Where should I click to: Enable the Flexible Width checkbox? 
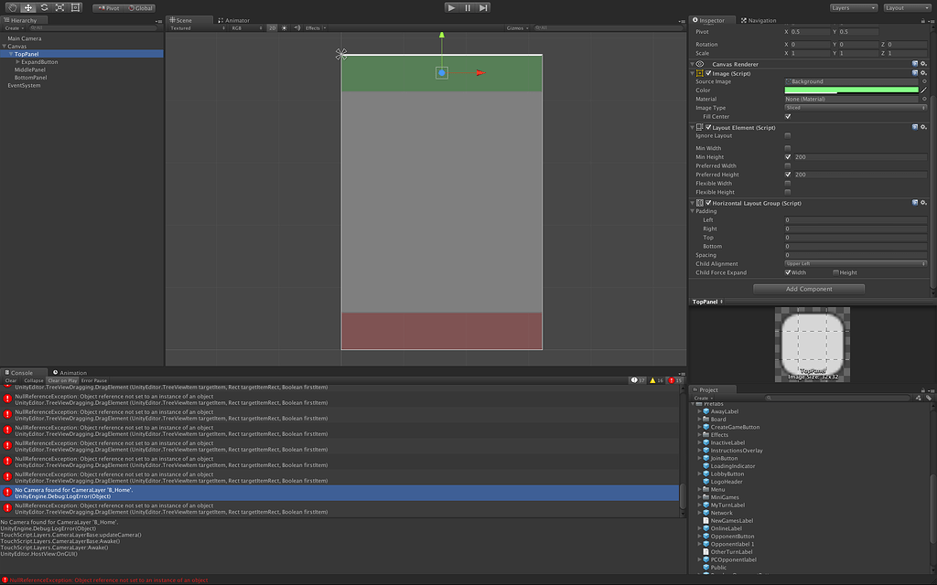tap(788, 183)
